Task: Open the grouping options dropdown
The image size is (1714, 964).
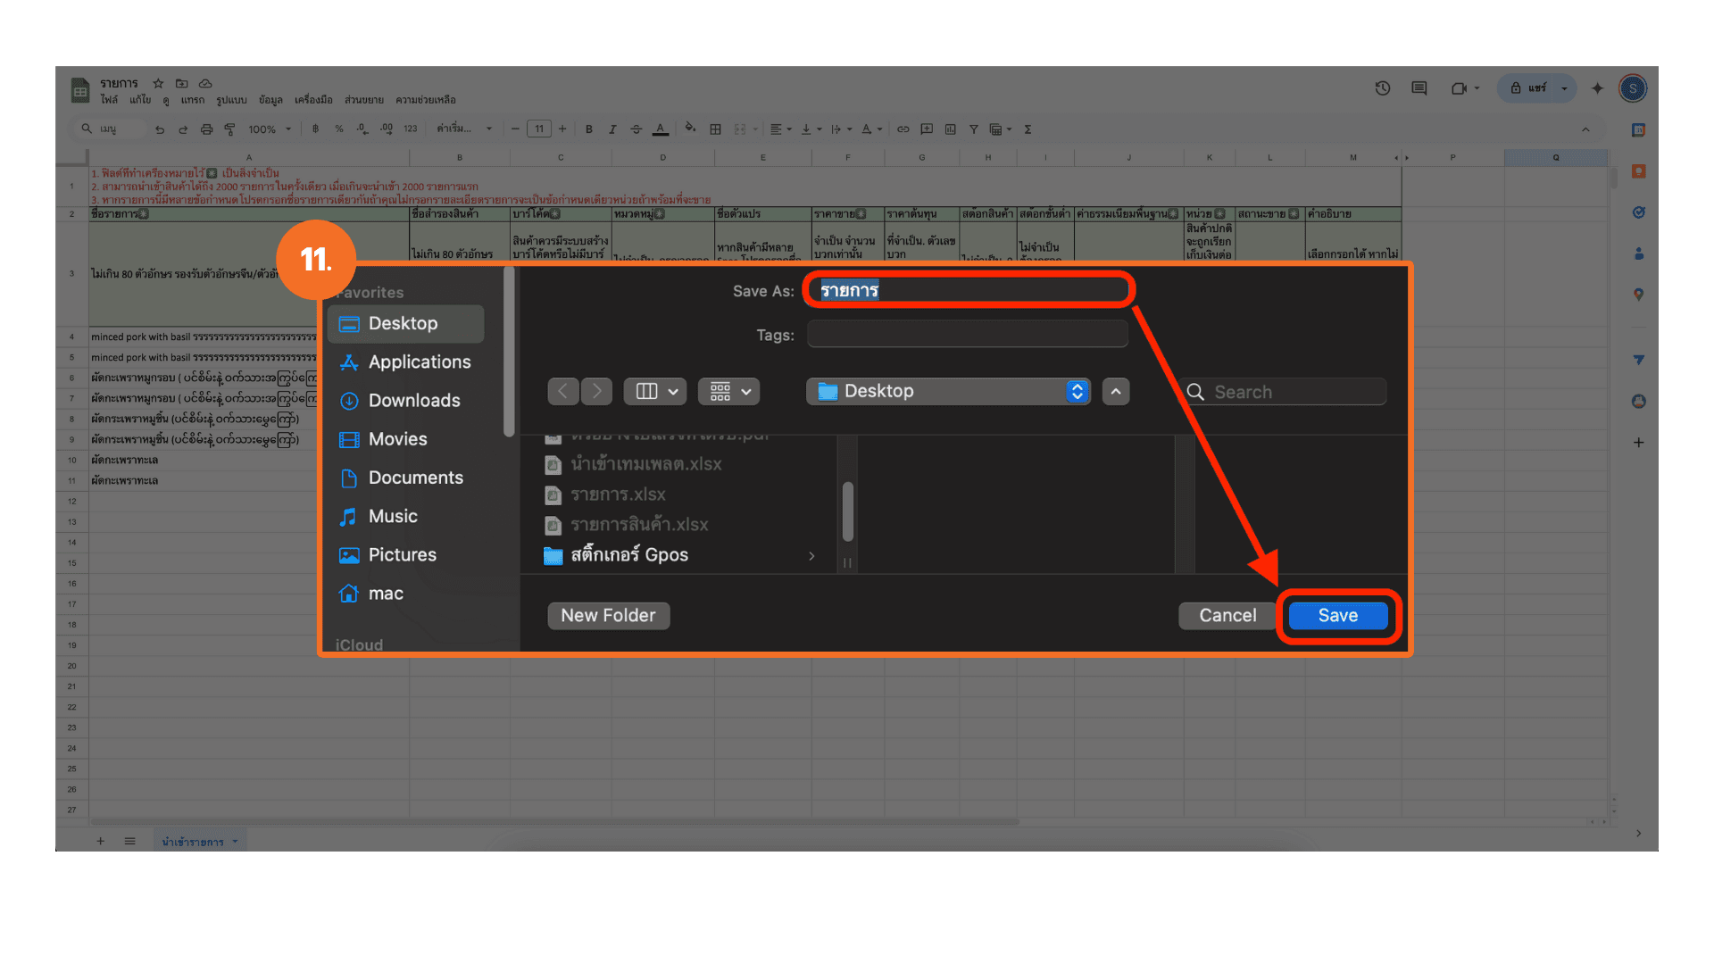Action: click(x=729, y=392)
